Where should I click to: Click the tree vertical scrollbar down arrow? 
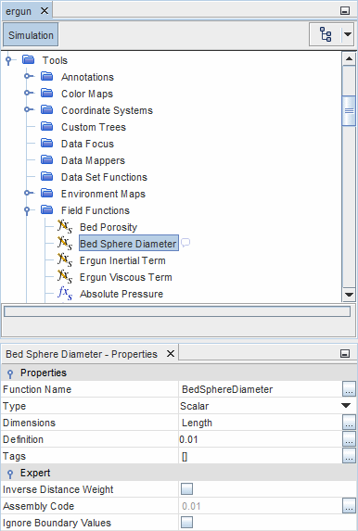click(x=349, y=295)
